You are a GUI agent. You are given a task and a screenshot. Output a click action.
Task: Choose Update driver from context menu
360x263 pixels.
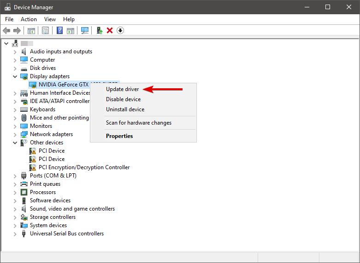point(143,89)
